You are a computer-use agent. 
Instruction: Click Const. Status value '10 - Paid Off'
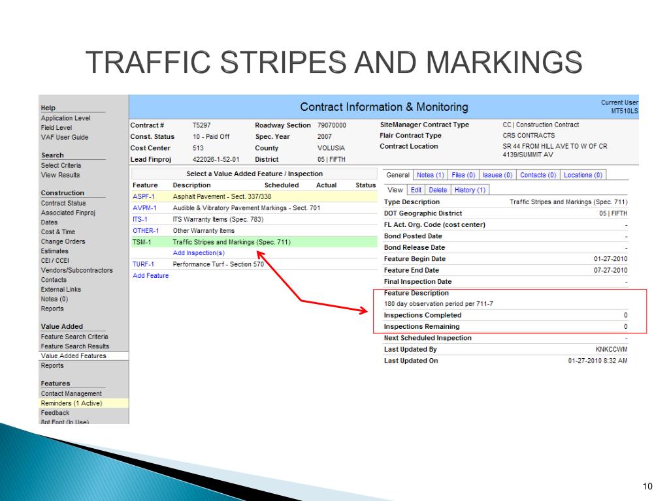click(211, 137)
